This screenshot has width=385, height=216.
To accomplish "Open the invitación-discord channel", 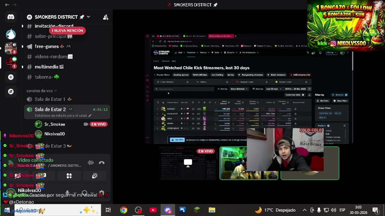I will pyautogui.click(x=54, y=26).
